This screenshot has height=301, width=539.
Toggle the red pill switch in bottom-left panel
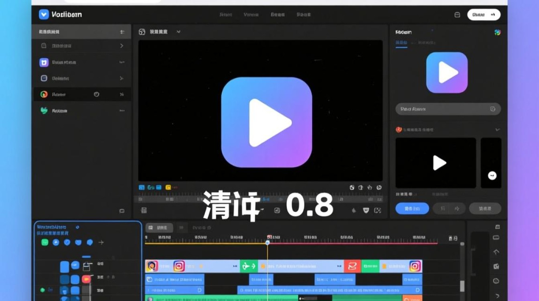[86, 279]
